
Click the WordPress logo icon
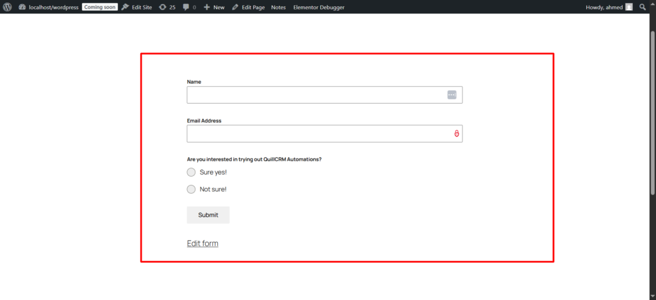(7, 7)
